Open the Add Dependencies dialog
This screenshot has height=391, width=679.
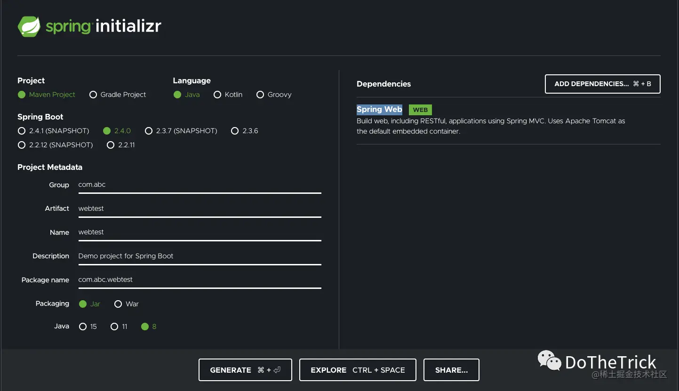(x=603, y=84)
